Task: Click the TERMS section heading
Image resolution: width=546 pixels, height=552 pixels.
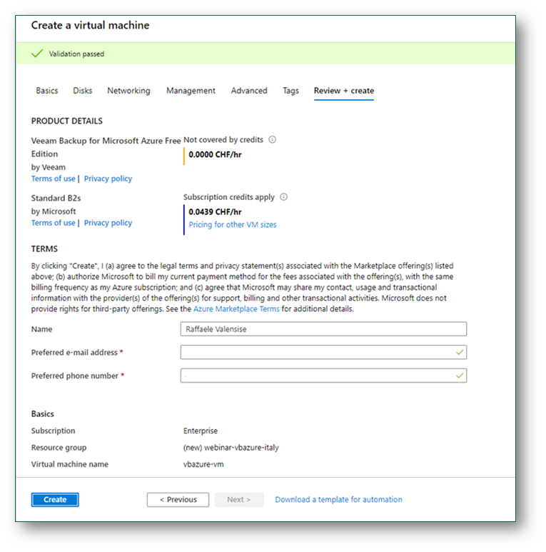Action: 44,249
